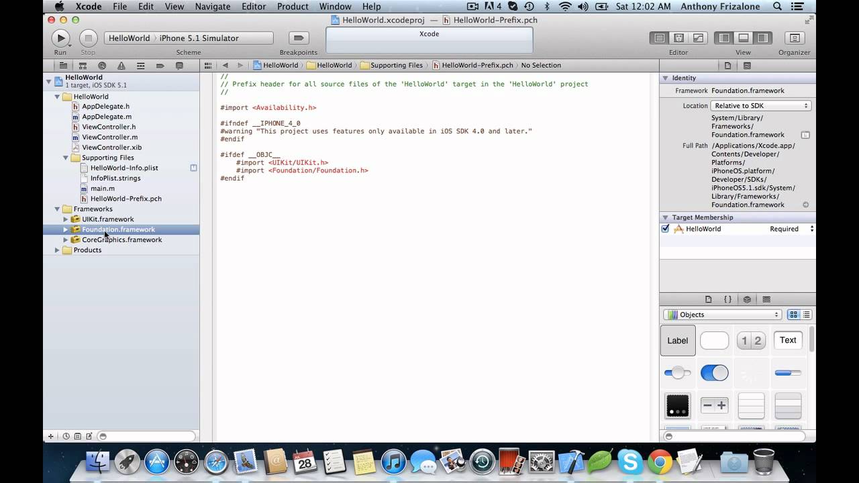The height and width of the screenshot is (483, 859).
Task: Collapse the Identity section
Action: pos(666,78)
